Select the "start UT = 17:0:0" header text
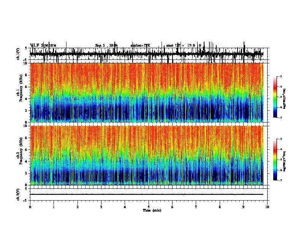 (x=184, y=45)
